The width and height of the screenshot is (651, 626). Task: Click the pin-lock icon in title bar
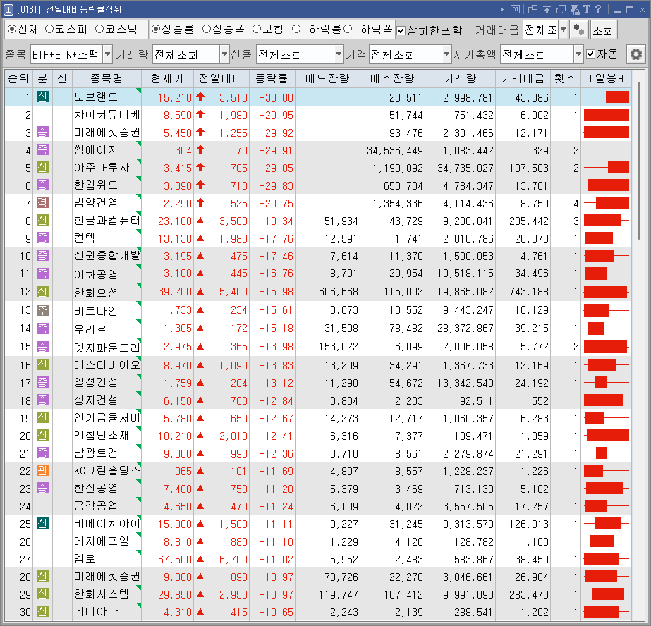click(575, 9)
